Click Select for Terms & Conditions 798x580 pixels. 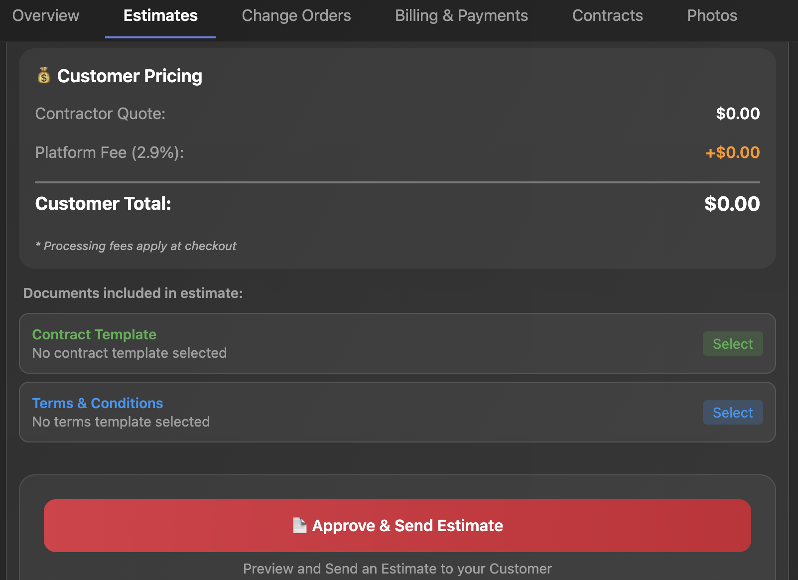pyautogui.click(x=732, y=412)
